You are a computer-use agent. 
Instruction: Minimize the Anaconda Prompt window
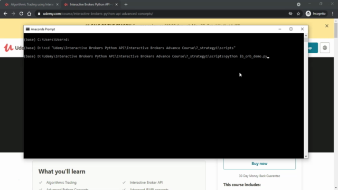pos(280,29)
